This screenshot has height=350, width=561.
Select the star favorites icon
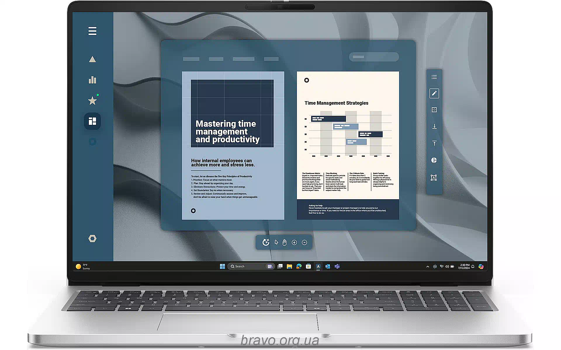click(92, 101)
